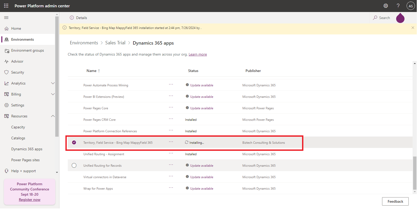Click Wrap for Power Apps app name
Image resolution: width=417 pixels, height=210 pixels.
point(98,189)
